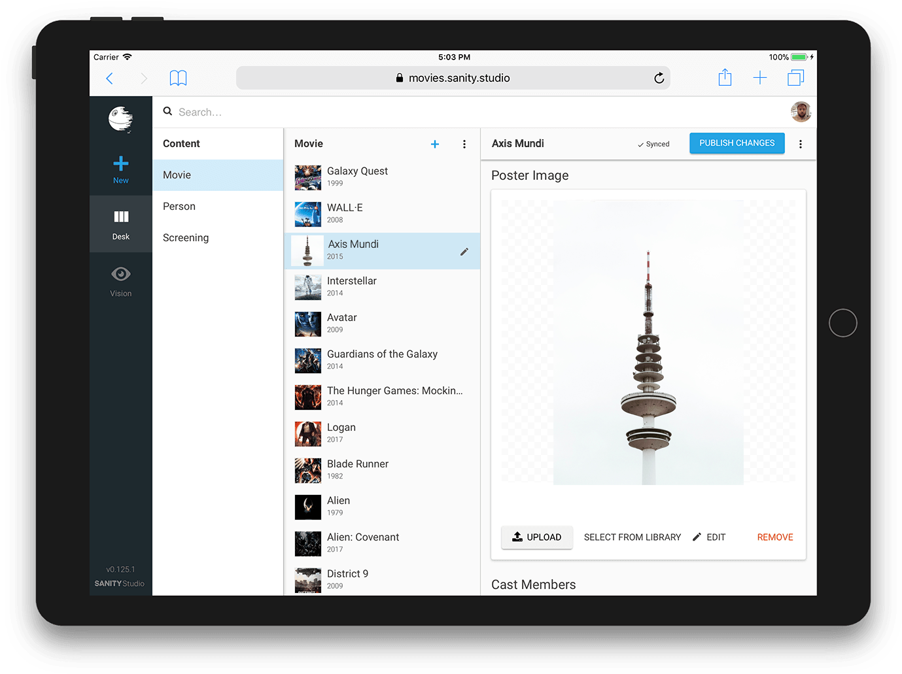The image size is (902, 674).
Task: Choose Select From Library
Action: [632, 537]
